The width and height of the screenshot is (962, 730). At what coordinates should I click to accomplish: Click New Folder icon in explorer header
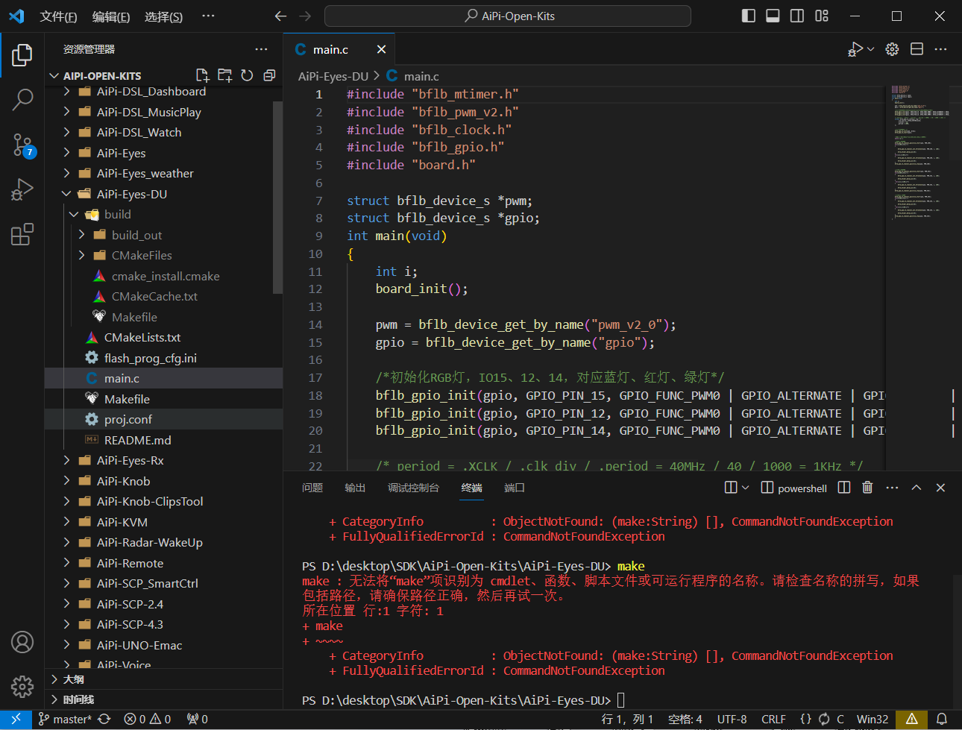coord(224,75)
